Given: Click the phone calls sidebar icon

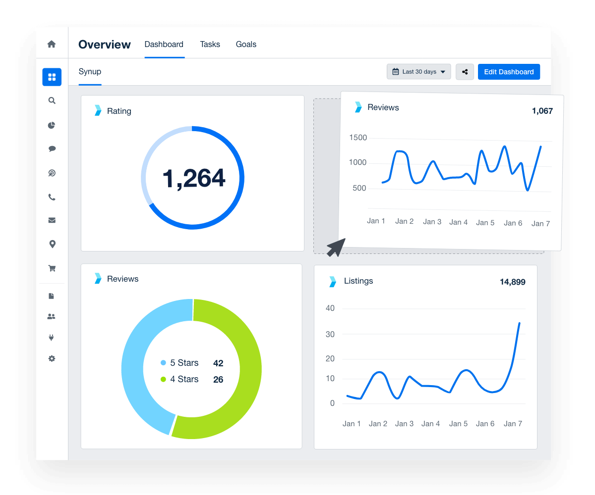Looking at the screenshot, I should [52, 197].
